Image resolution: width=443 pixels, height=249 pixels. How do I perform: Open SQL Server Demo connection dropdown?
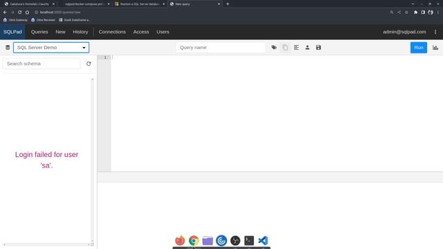pyautogui.click(x=51, y=48)
